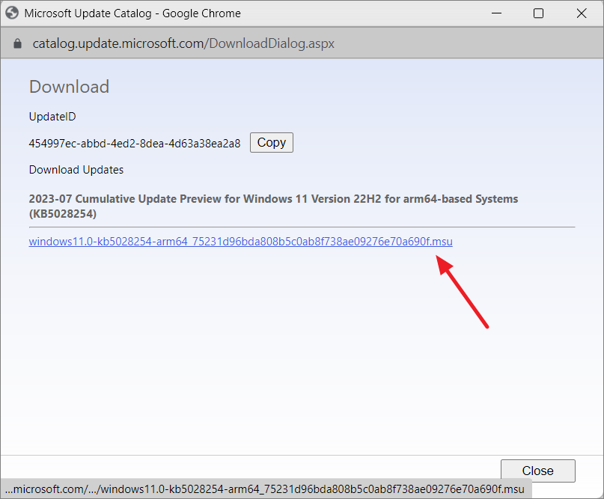The height and width of the screenshot is (499, 604).
Task: Click the UpdateID label
Action: [x=52, y=116]
